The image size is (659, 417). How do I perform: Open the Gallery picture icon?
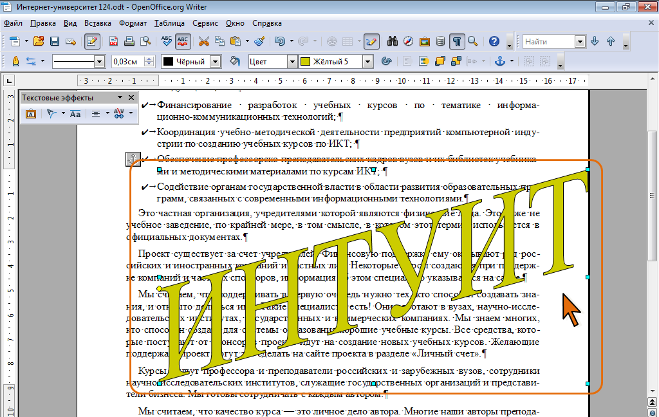point(425,41)
